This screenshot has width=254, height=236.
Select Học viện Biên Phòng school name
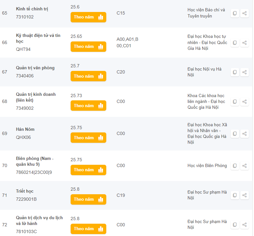[207, 166]
